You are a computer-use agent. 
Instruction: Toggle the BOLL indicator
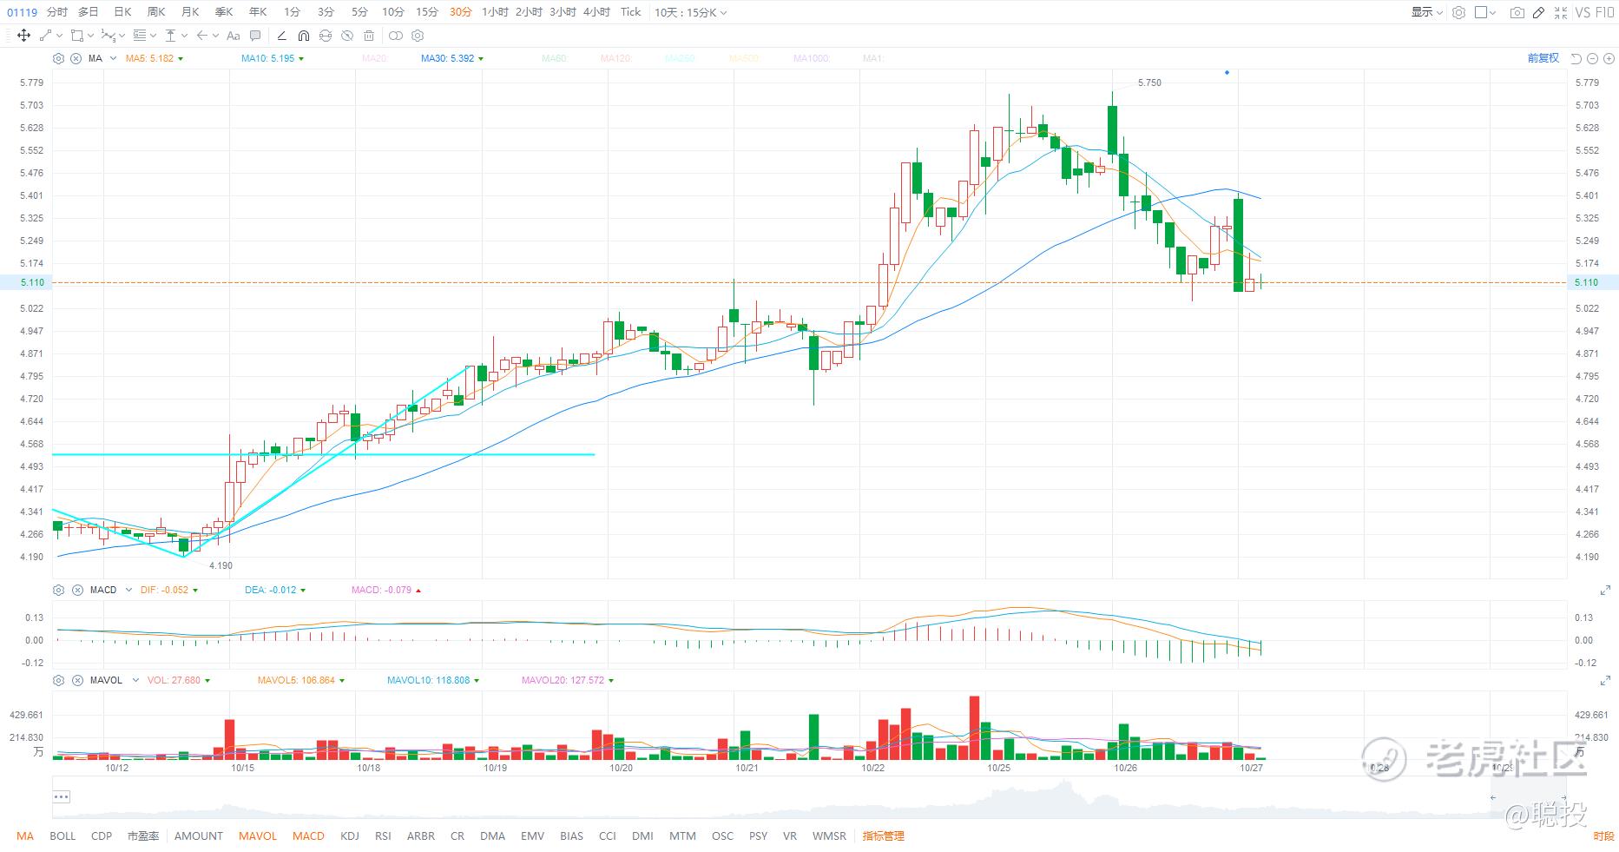(x=63, y=836)
